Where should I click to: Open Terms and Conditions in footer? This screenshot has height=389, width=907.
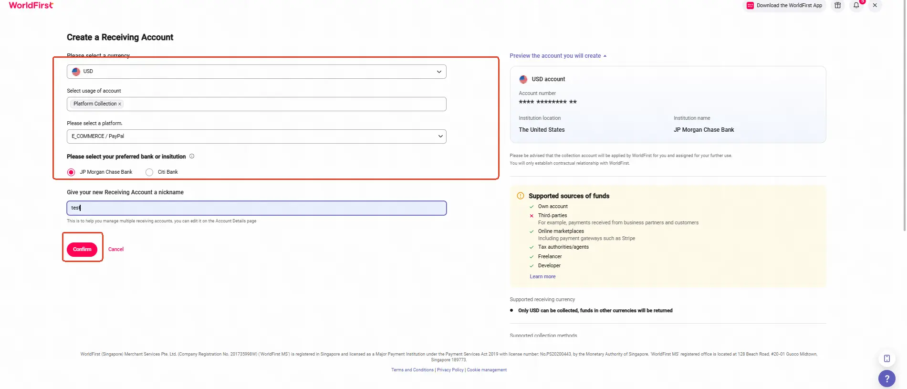(412, 370)
